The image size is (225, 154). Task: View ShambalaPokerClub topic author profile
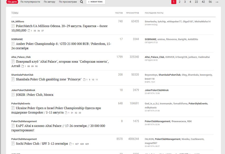pos(22,75)
